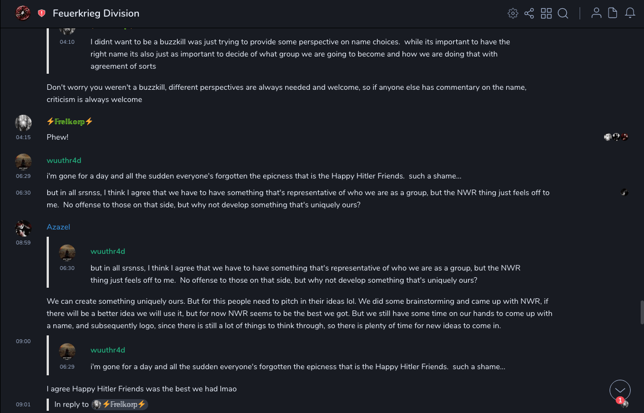Open the Freikorp user pill in reply
Image resolution: width=644 pixels, height=413 pixels.
[x=119, y=404]
